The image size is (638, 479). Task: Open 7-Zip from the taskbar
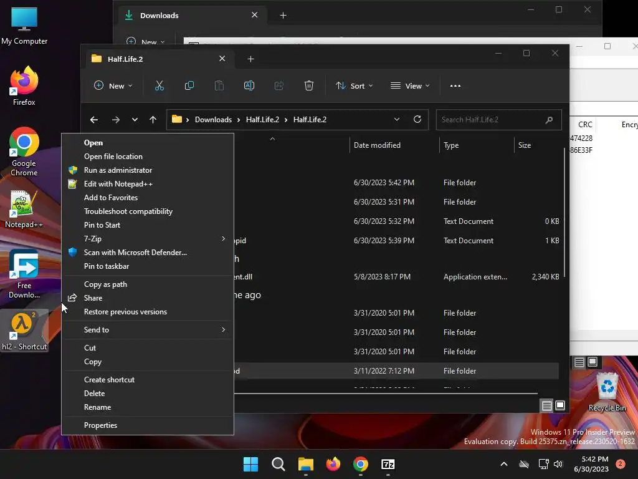pyautogui.click(x=388, y=464)
